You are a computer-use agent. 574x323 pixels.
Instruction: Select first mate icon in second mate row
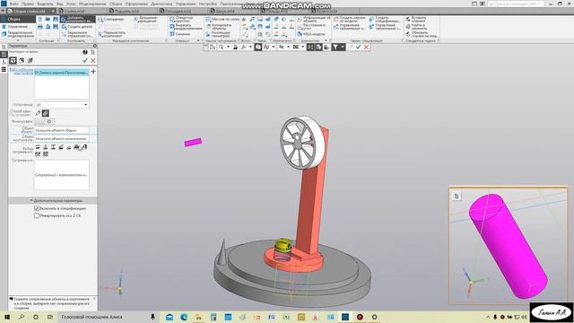[38, 154]
